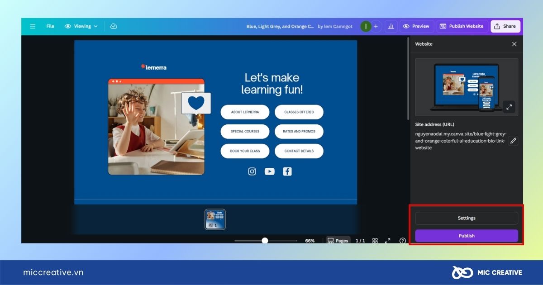The height and width of the screenshot is (285, 543).
Task: Click the YouTube icon on the design
Action: pyautogui.click(x=270, y=171)
